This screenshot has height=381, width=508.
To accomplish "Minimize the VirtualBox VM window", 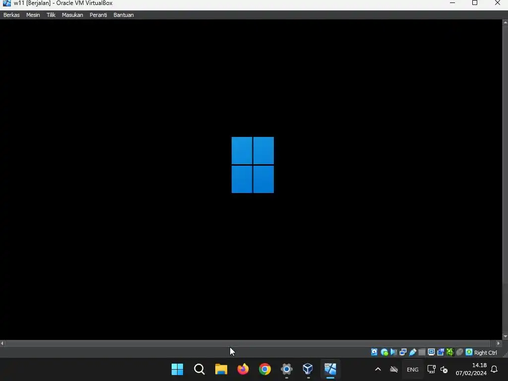I will point(452,3).
